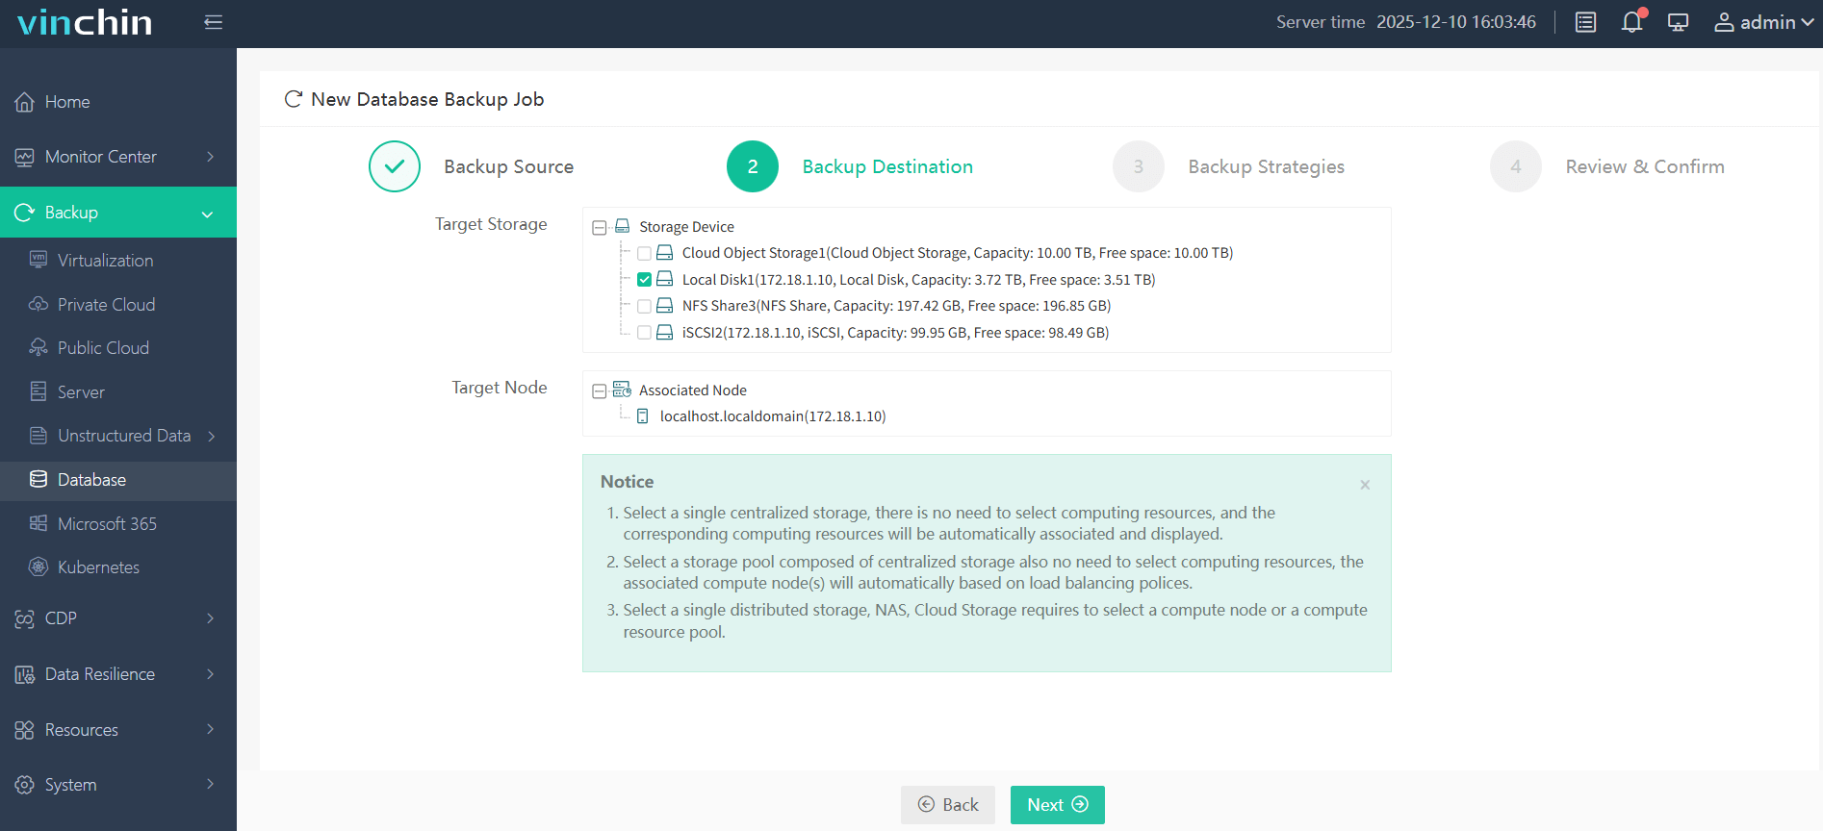This screenshot has height=831, width=1823.
Task: Dismiss the Notice panel with X
Action: tap(1364, 485)
